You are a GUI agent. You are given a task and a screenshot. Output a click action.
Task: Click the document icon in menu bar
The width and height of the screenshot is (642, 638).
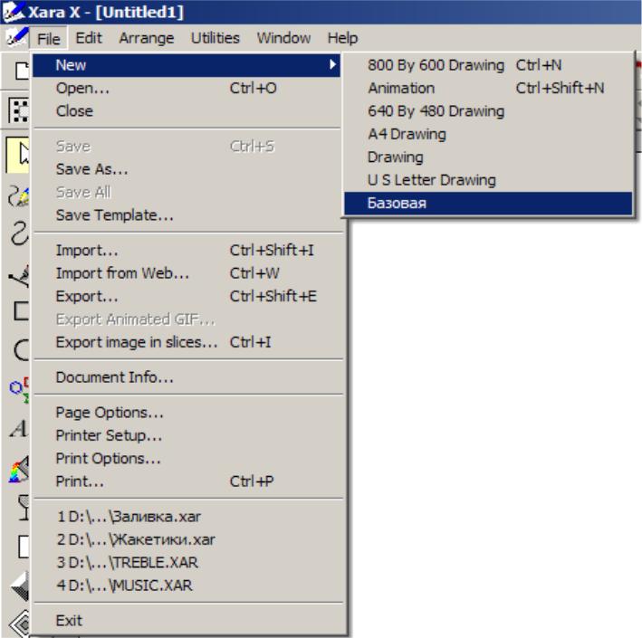point(16,38)
